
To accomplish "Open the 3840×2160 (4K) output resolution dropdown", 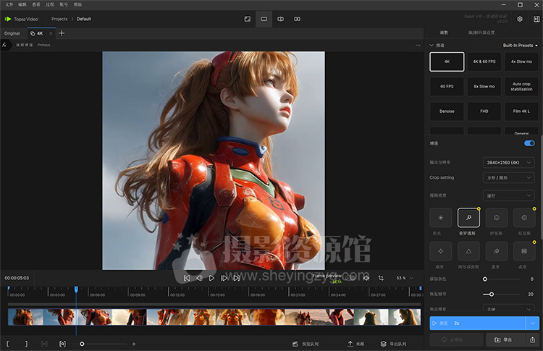I will coord(509,161).
